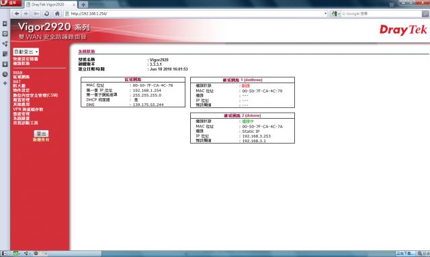The width and height of the screenshot is (430, 257).
Task: Click the Opera Link sync status icon
Action: pyautogui.click(x=16, y=254)
